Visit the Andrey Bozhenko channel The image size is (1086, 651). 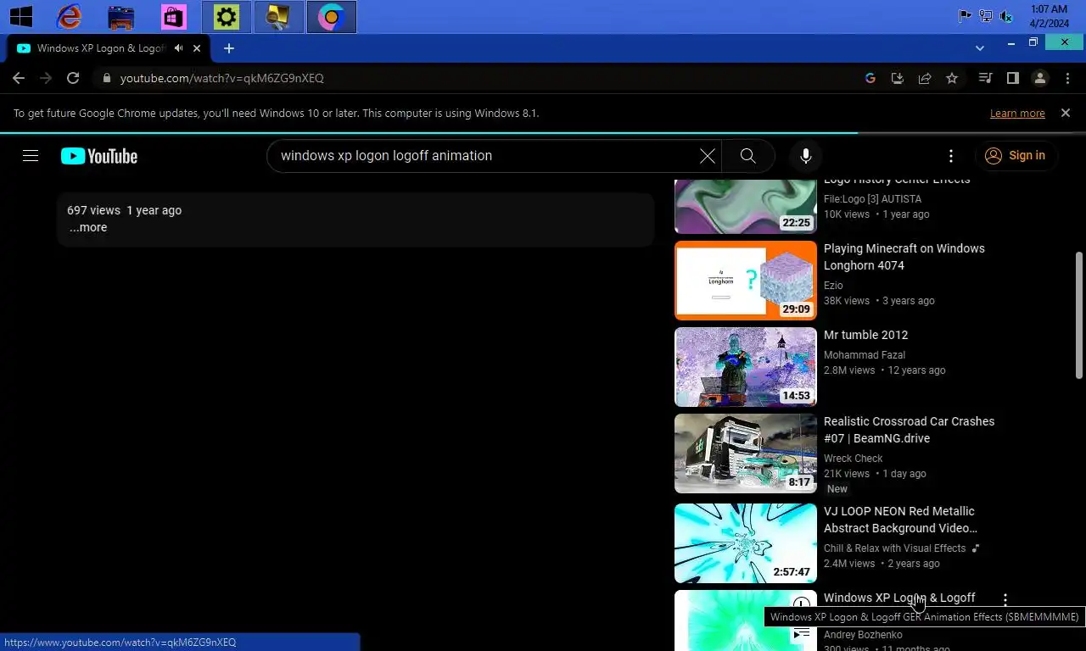[x=863, y=635]
